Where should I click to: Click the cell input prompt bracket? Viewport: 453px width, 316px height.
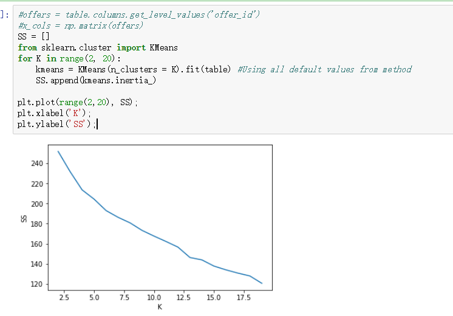click(x=5, y=15)
